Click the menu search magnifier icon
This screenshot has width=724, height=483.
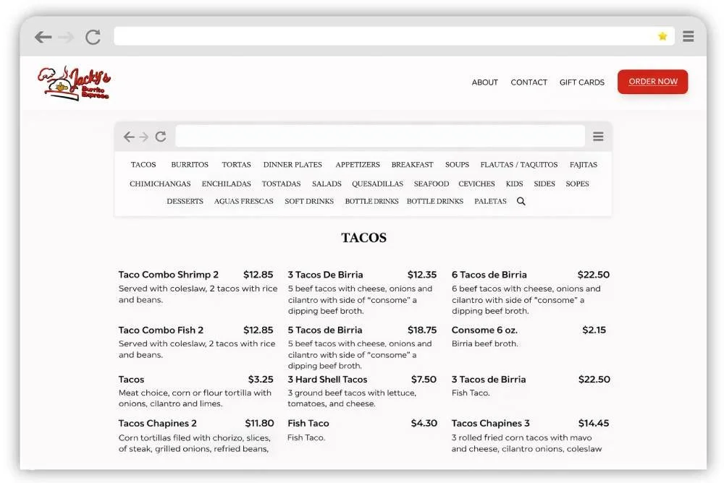click(521, 201)
